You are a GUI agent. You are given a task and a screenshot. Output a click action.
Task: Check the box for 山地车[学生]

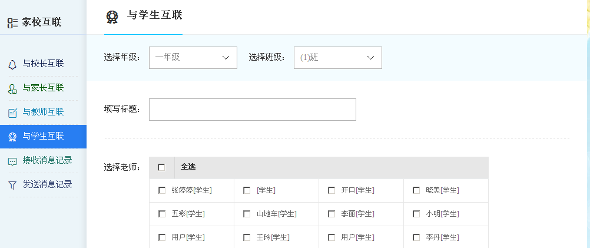click(247, 214)
